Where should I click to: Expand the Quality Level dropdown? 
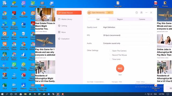pyautogui.click(x=128, y=27)
